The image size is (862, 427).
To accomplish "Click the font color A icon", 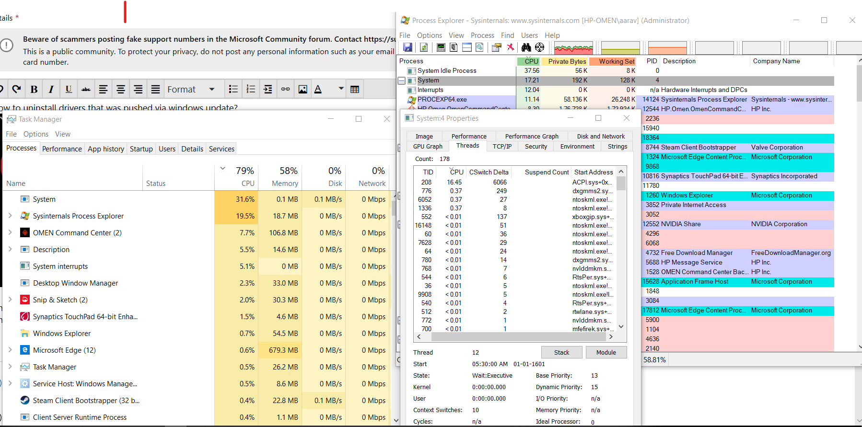I will [x=318, y=89].
